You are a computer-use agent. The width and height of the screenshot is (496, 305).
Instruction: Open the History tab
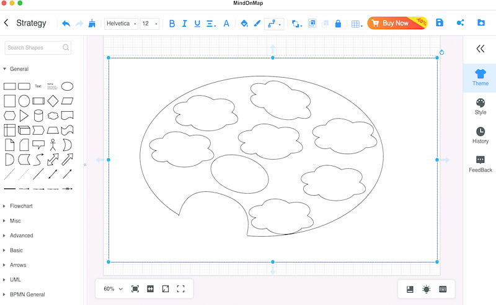[x=480, y=135]
